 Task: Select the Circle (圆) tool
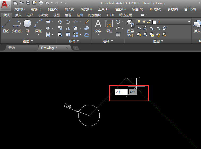point(27,26)
